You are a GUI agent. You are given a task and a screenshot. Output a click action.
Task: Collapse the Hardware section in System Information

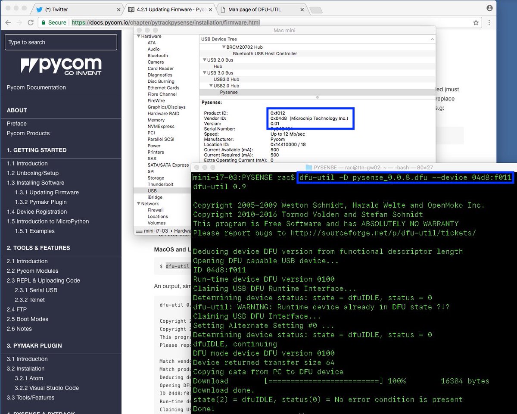[139, 36]
